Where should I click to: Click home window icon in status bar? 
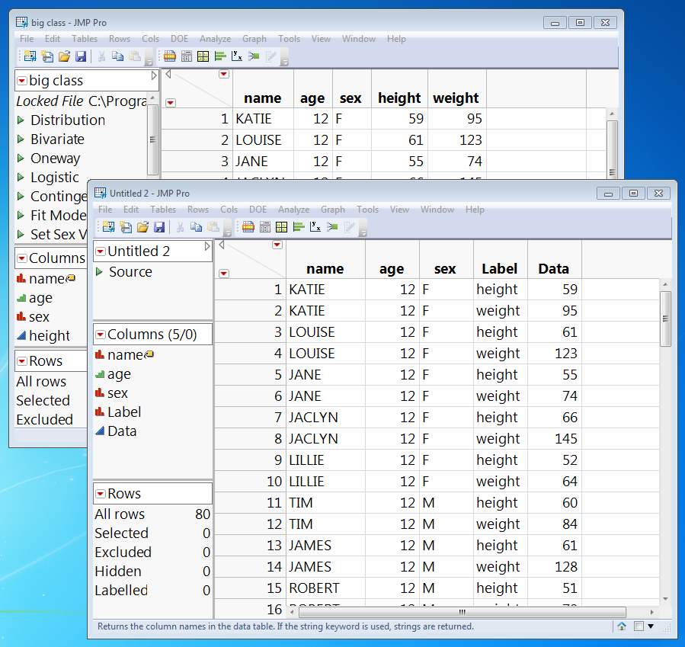coord(622,626)
